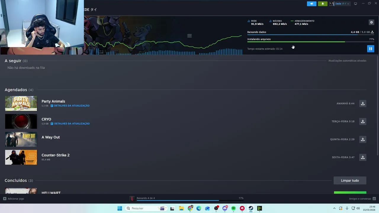Click the Dede profile avatar
Viewport: 379px width, 213px height.
tap(332, 4)
